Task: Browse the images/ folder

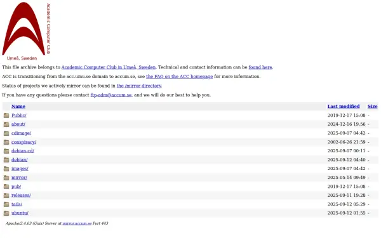Action: pos(20,169)
